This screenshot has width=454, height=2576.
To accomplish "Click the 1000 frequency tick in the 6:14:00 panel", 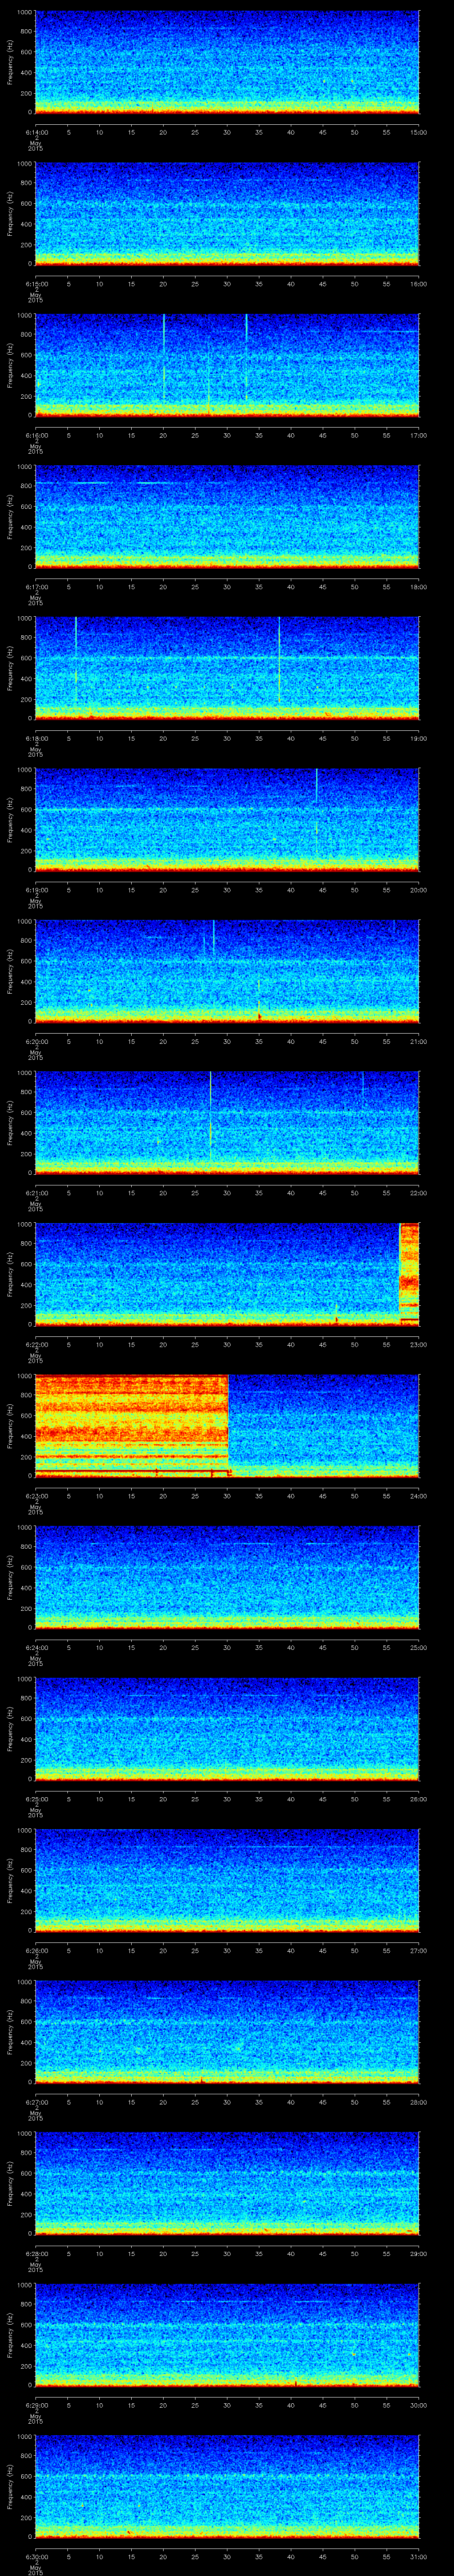I will tap(25, 12).
